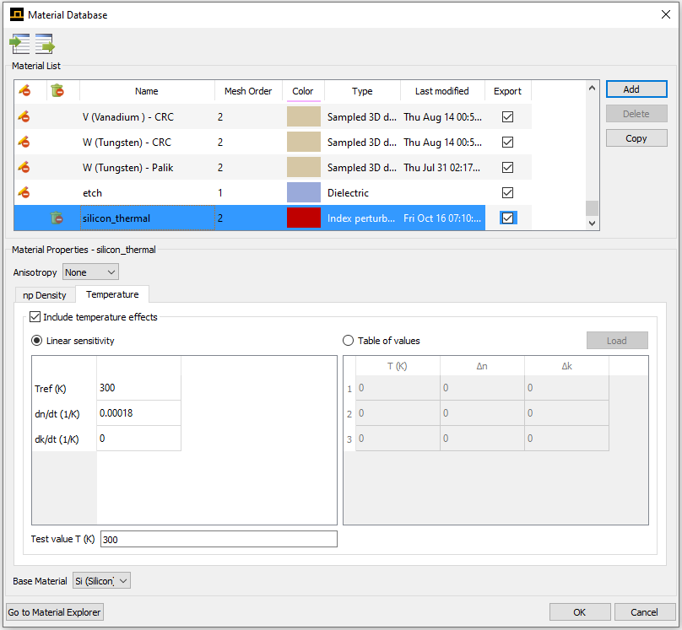The width and height of the screenshot is (682, 630).
Task: Click the export materials toolbar icon
Action: click(45, 44)
